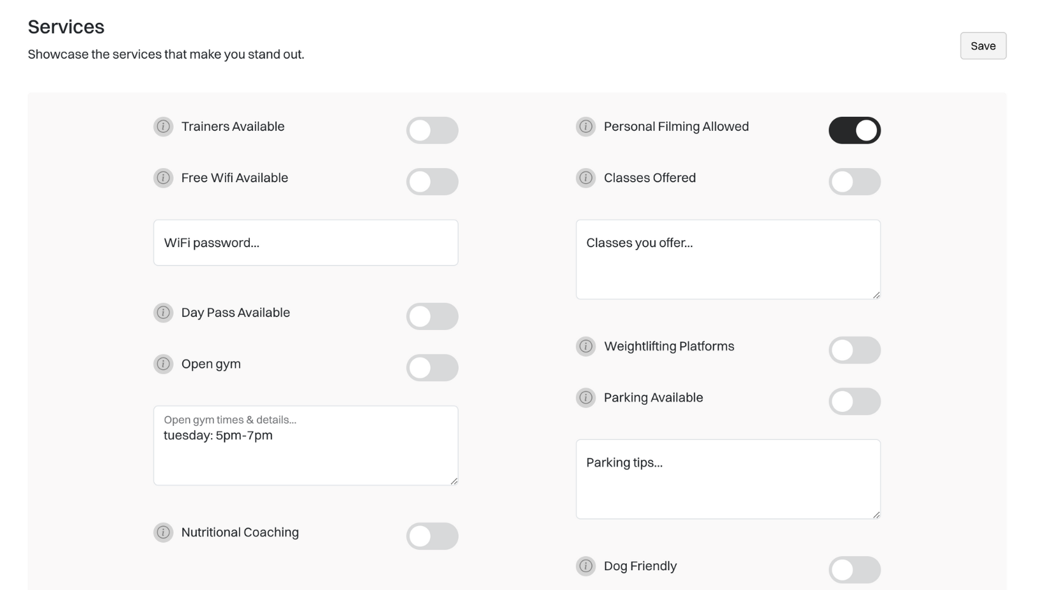1048x590 pixels.
Task: Click info icon beside Trainers Available
Action: [x=164, y=126]
